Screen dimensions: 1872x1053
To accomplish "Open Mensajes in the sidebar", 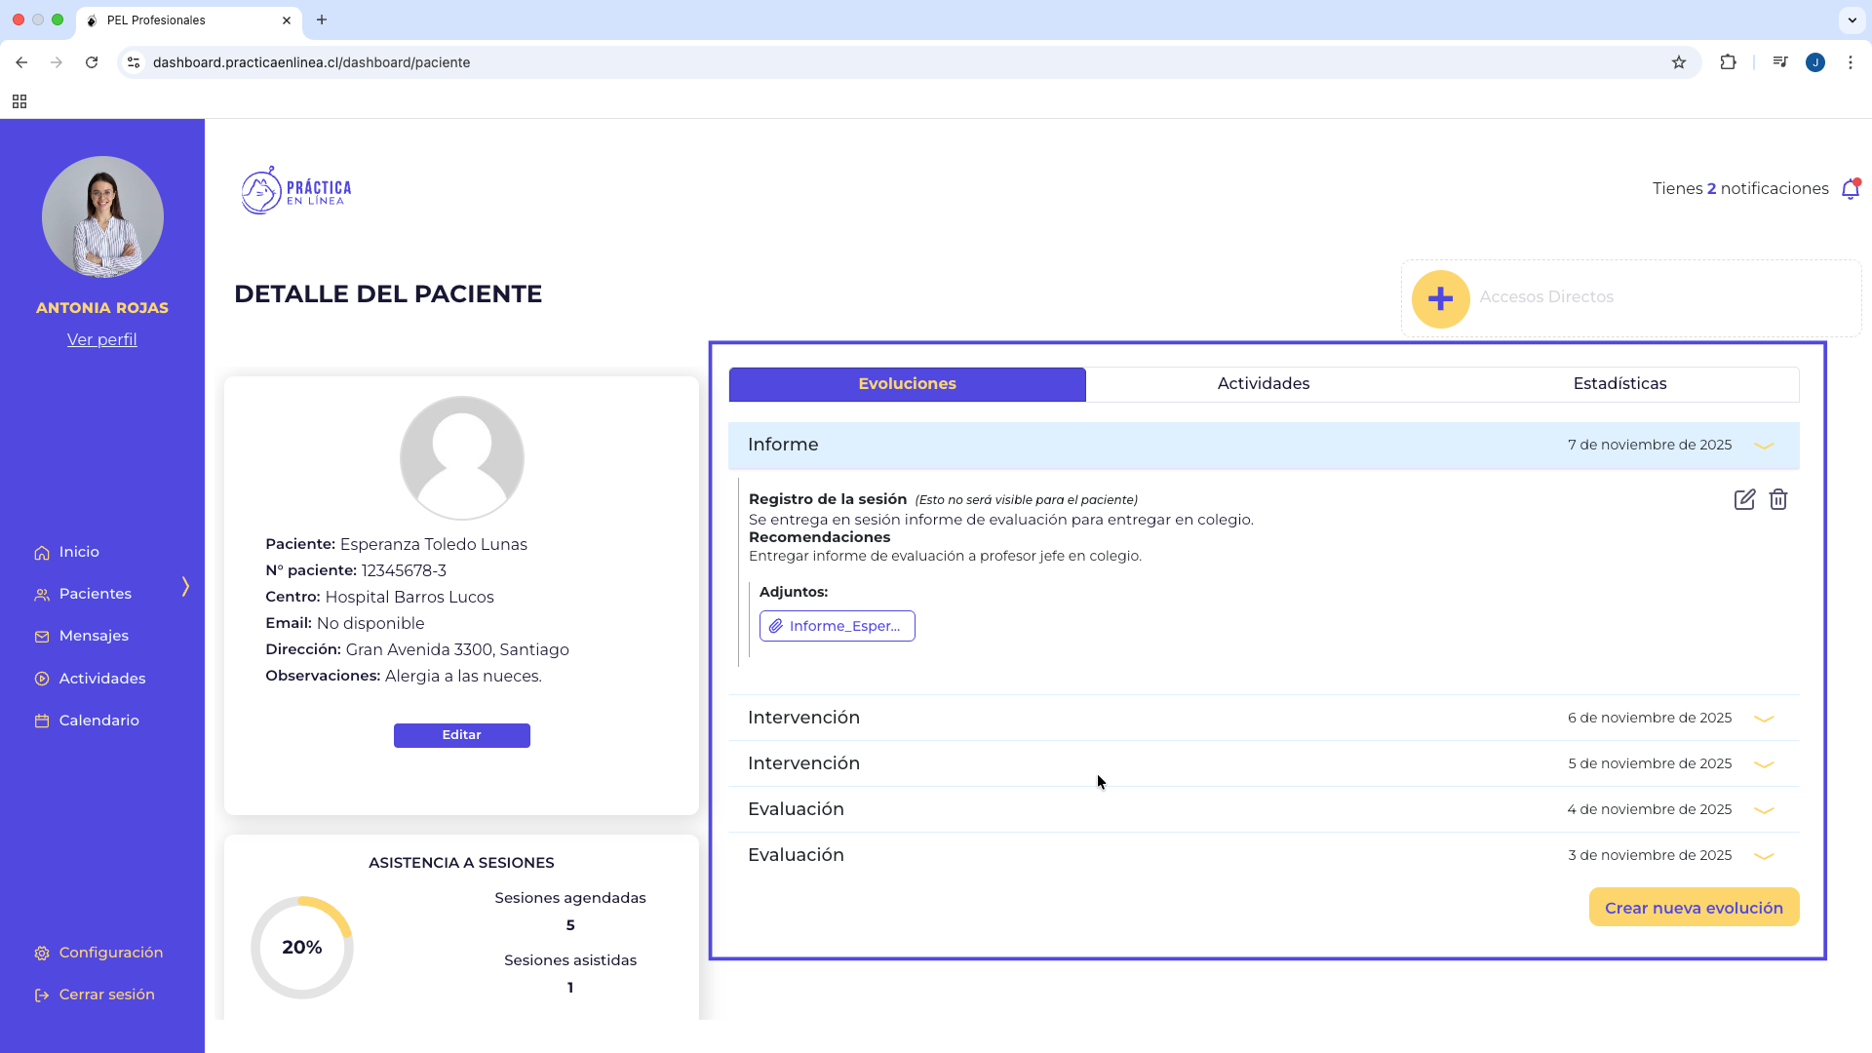I will 94,636.
